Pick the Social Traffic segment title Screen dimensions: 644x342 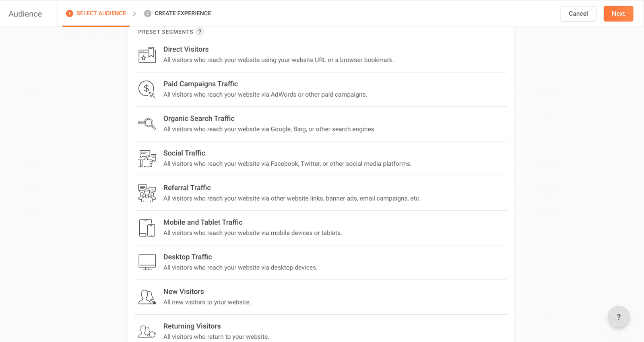pyautogui.click(x=184, y=153)
